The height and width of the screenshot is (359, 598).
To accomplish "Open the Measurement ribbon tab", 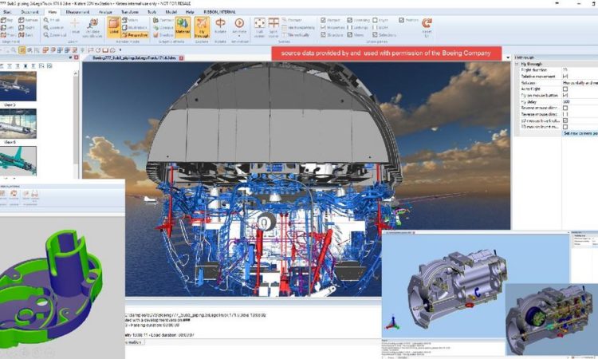I will tap(77, 12).
